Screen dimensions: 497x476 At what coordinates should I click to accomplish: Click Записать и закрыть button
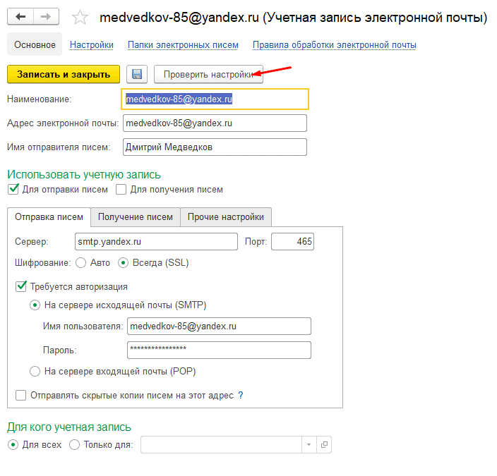(64, 74)
